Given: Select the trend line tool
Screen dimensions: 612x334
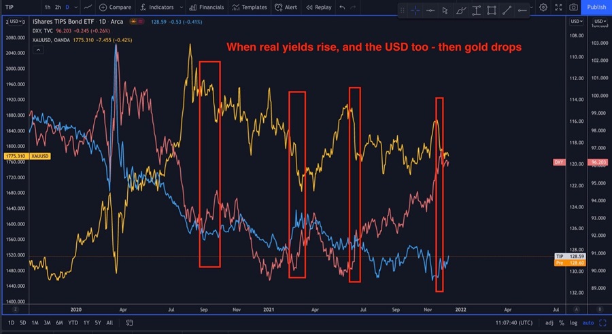Looking at the screenshot, I should click(507, 10).
